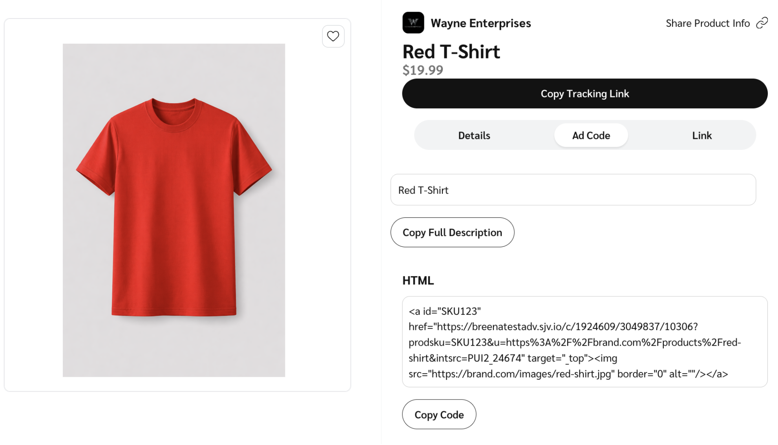778x445 pixels.
Task: Focus the Red T-Shirt description field
Action: coord(573,190)
